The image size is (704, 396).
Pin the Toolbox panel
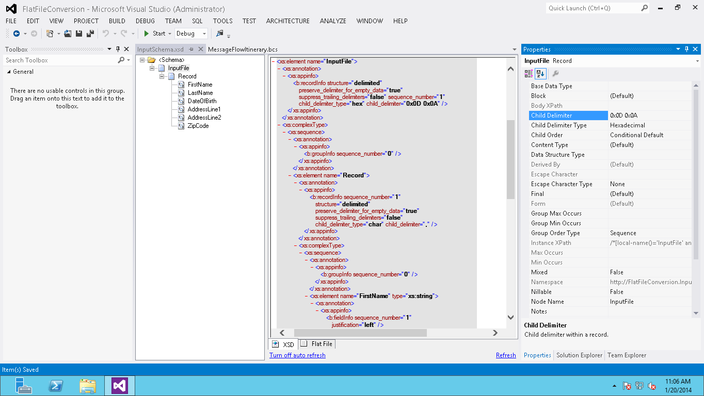pyautogui.click(x=118, y=49)
